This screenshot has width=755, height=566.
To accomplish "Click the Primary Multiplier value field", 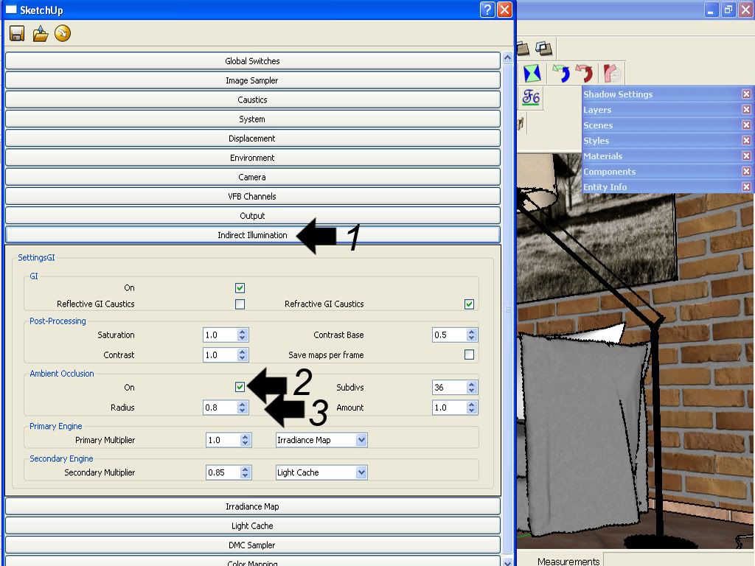I will point(223,440).
